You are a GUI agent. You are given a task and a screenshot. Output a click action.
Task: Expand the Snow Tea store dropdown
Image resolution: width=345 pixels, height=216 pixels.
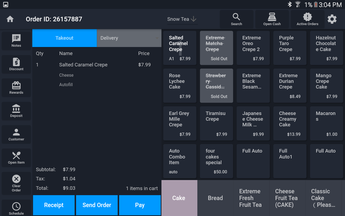(182, 19)
